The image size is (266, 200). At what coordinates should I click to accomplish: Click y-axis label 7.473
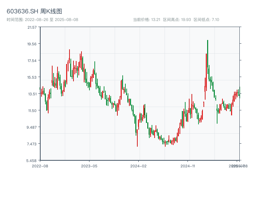coord(32,144)
